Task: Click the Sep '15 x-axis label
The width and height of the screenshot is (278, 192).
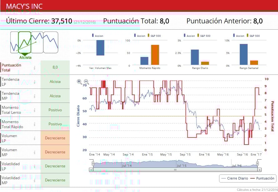Action: click(185, 155)
